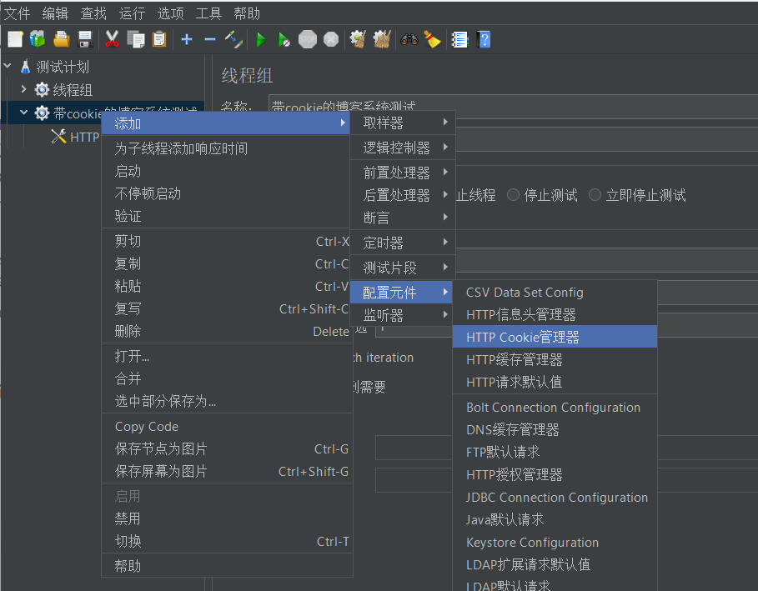Choose Keystore Configuration entry
Screen dimensions: 758x591
coord(555,542)
